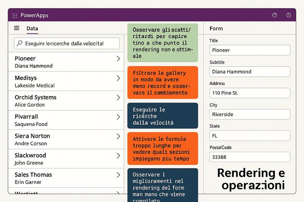Select the dark blue 'Eseguire le ricerche' card
The image size is (304, 202).
point(163,116)
